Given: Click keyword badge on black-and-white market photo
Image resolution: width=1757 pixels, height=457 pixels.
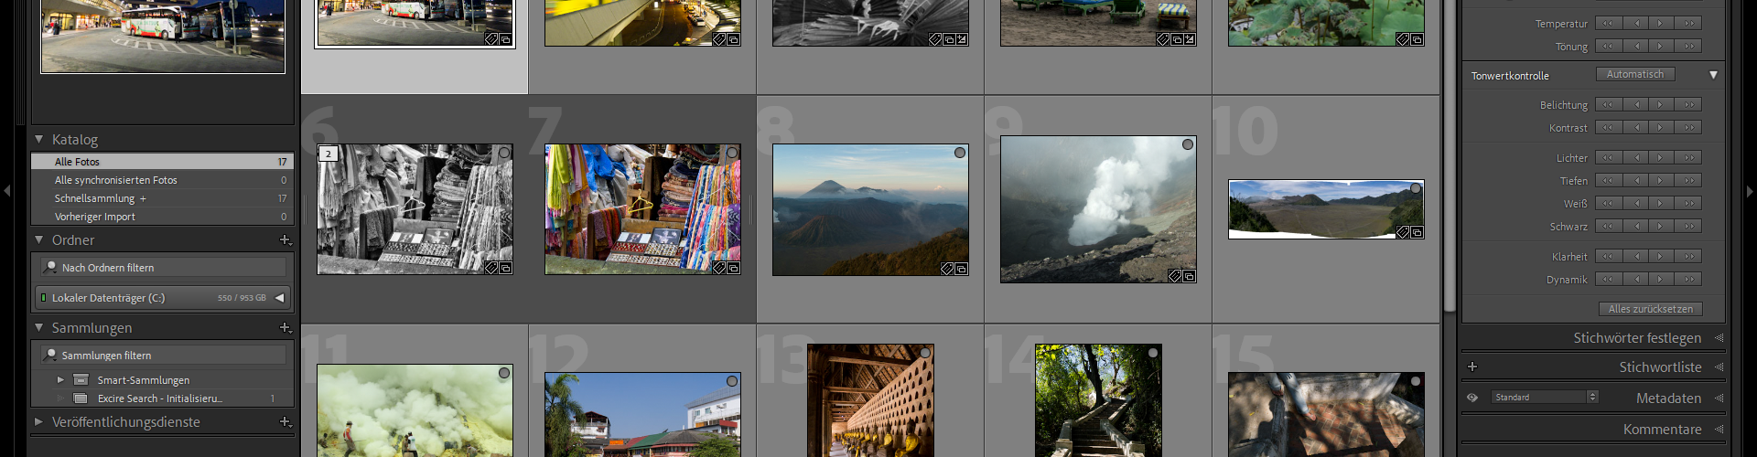Looking at the screenshot, I should (491, 268).
